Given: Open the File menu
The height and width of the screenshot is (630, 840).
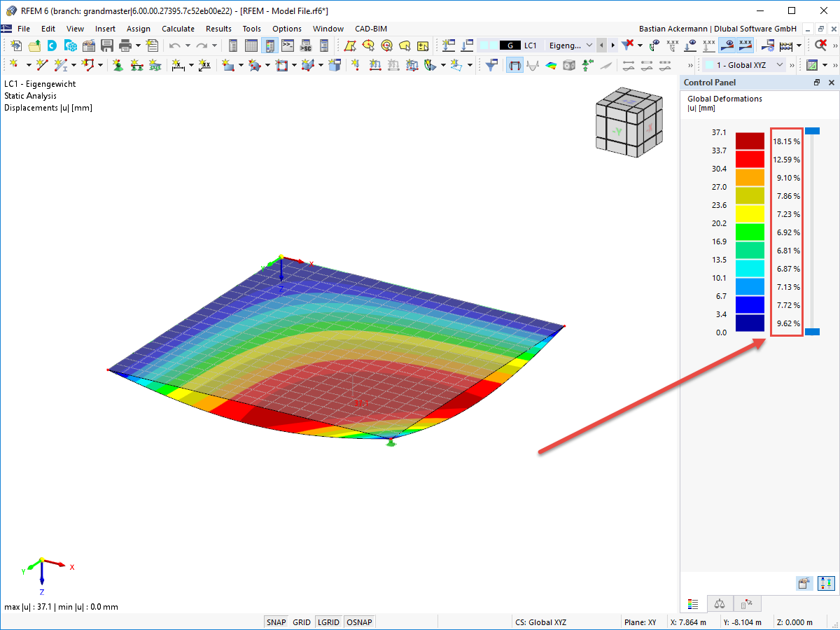Looking at the screenshot, I should (24, 29).
